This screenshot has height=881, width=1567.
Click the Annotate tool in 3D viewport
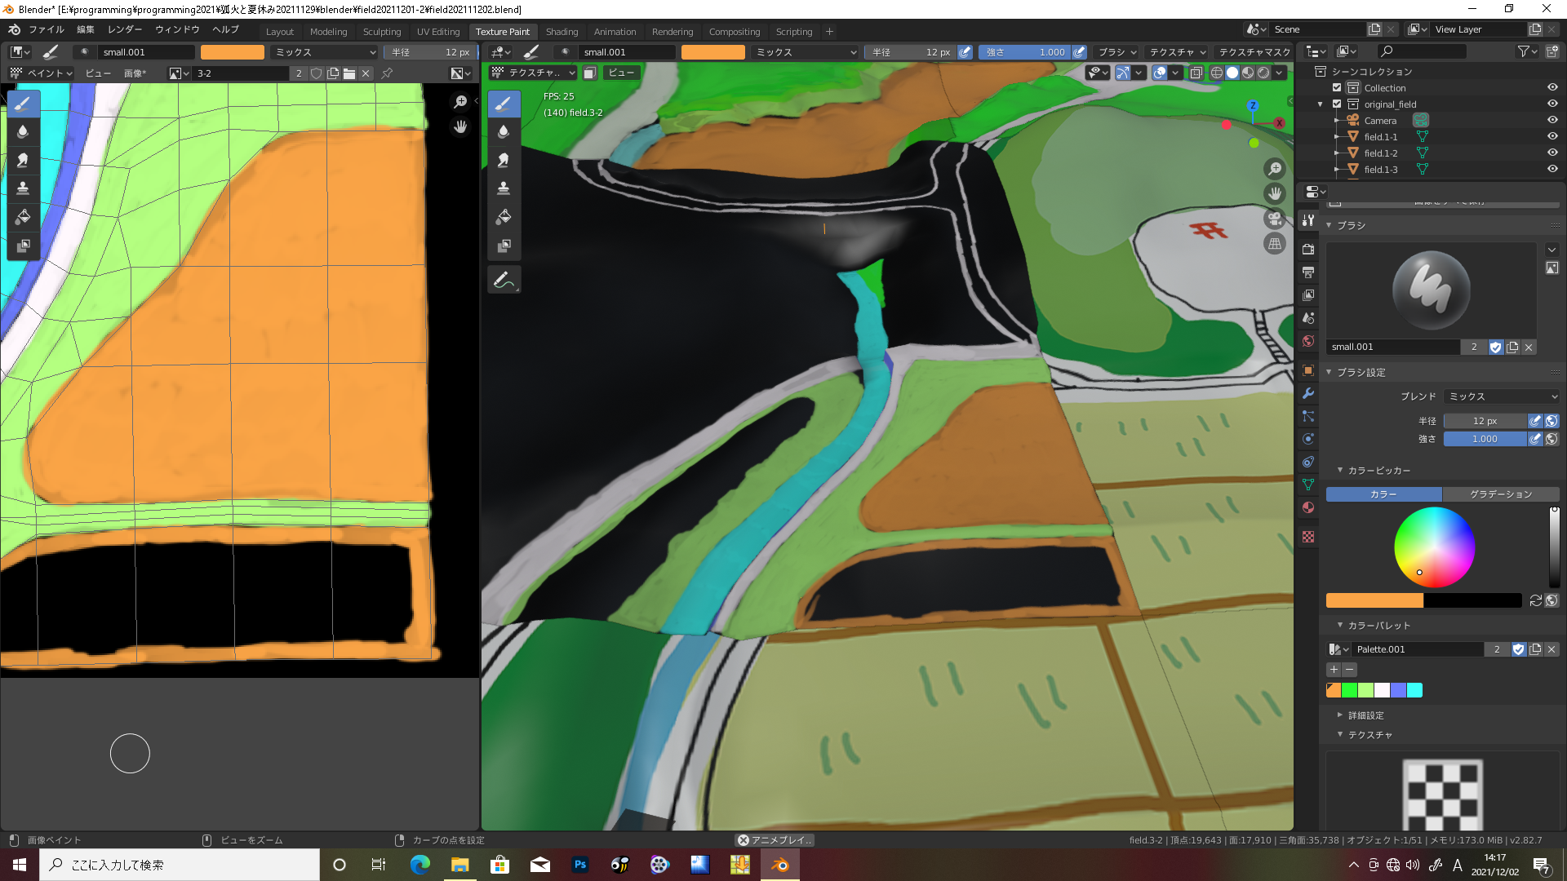[x=504, y=280]
